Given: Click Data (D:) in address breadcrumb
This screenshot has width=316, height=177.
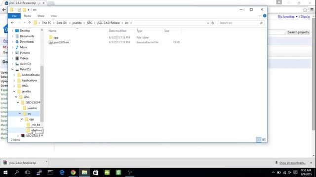Looking at the screenshot, I should click(62, 23).
